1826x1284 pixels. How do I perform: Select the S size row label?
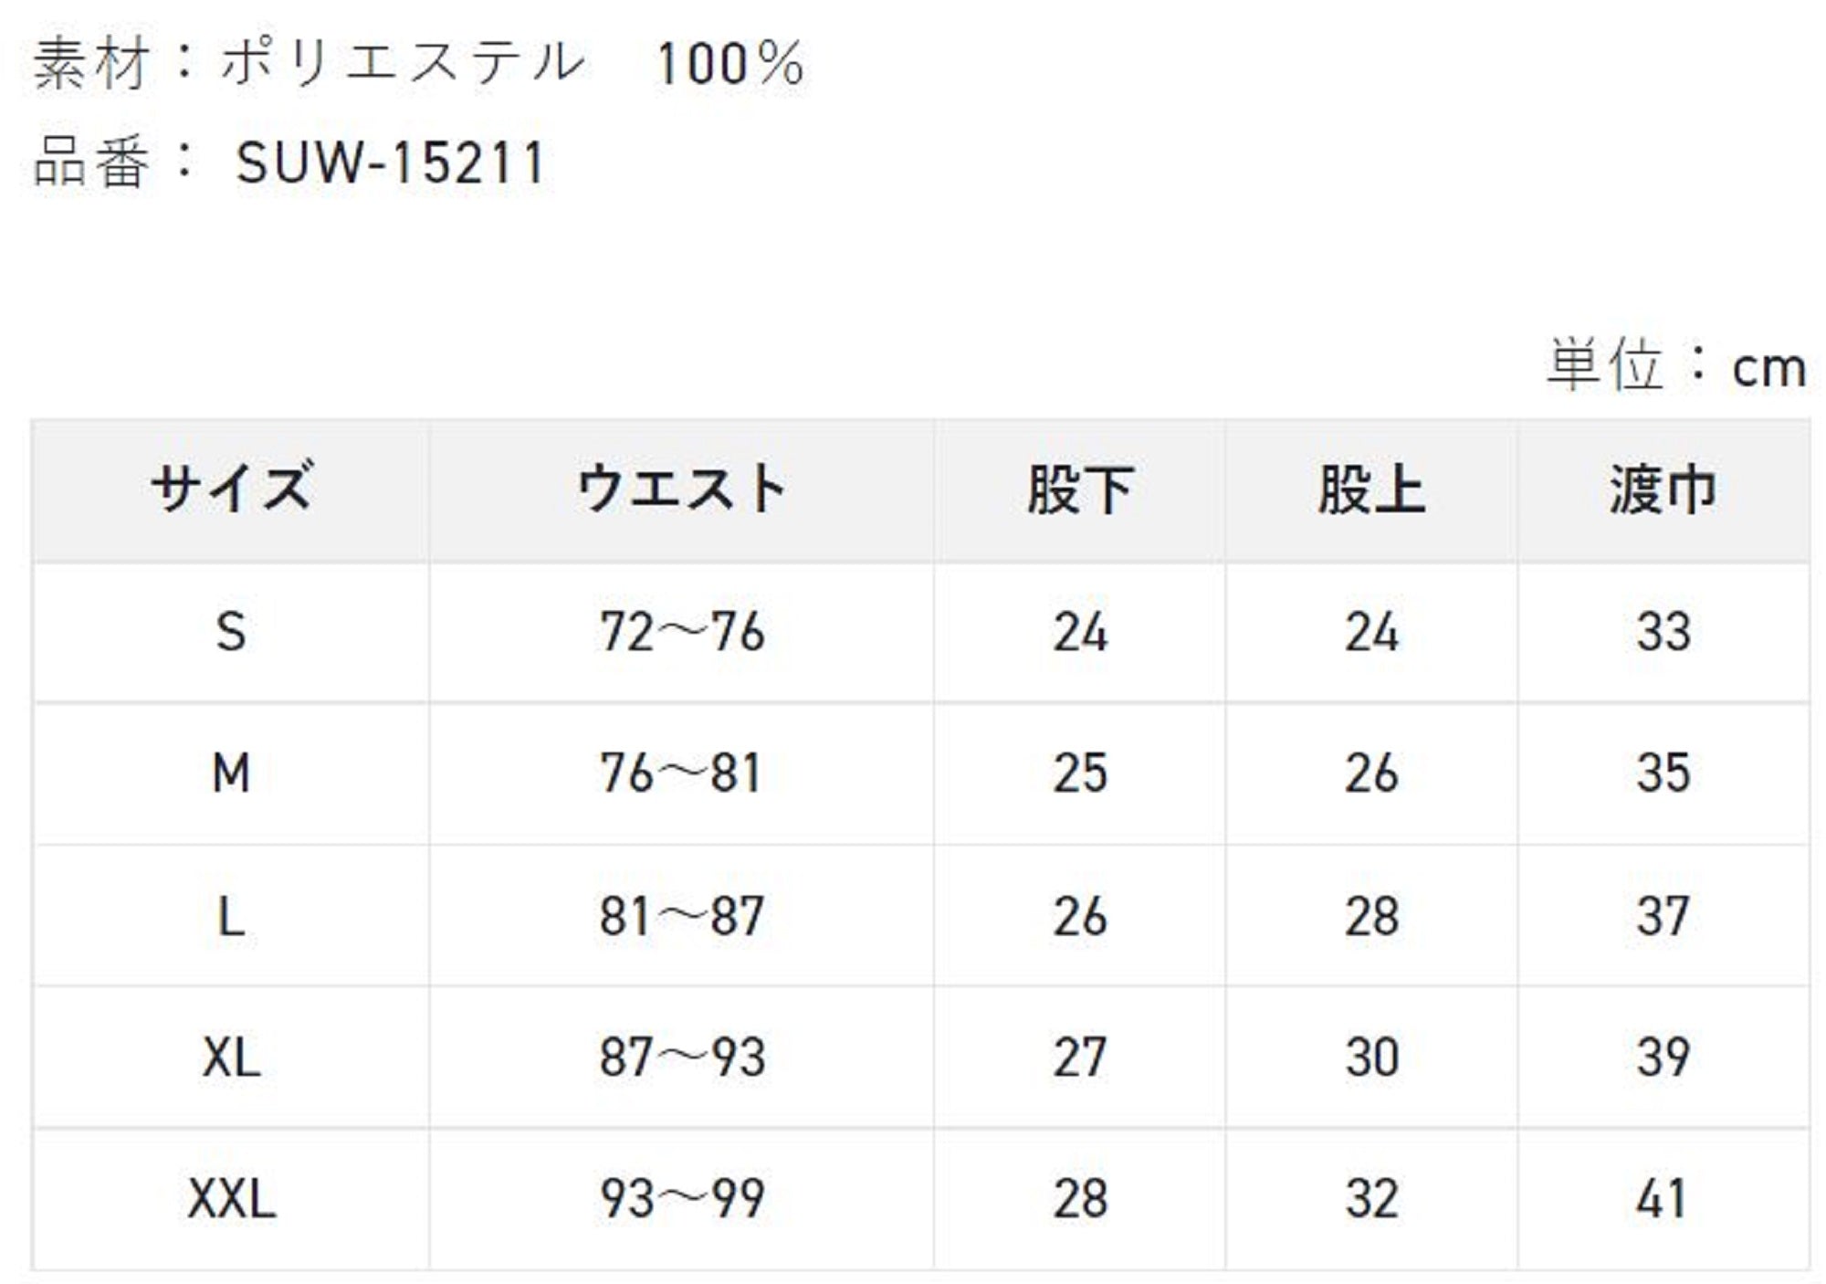tap(231, 632)
